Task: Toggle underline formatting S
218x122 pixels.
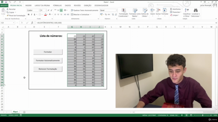Action: [34, 14]
